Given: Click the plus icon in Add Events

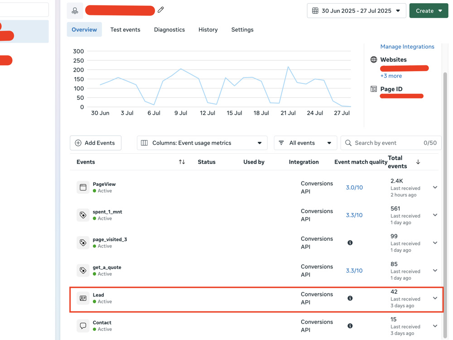Looking at the screenshot, I should pos(78,143).
